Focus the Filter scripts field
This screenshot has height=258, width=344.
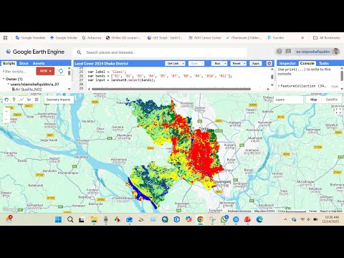coord(18,71)
